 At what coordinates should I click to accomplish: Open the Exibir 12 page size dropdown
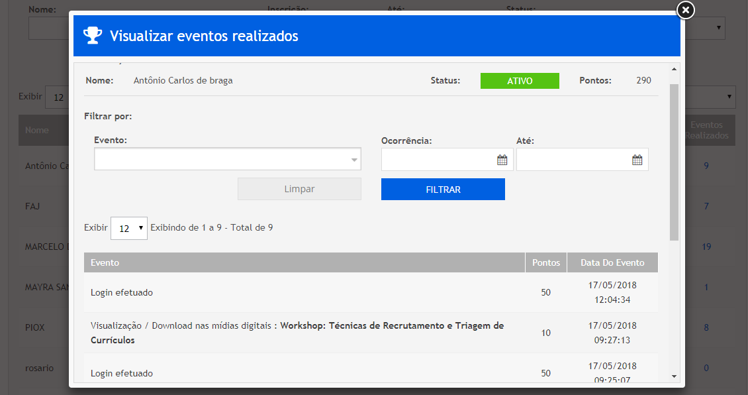(x=129, y=228)
